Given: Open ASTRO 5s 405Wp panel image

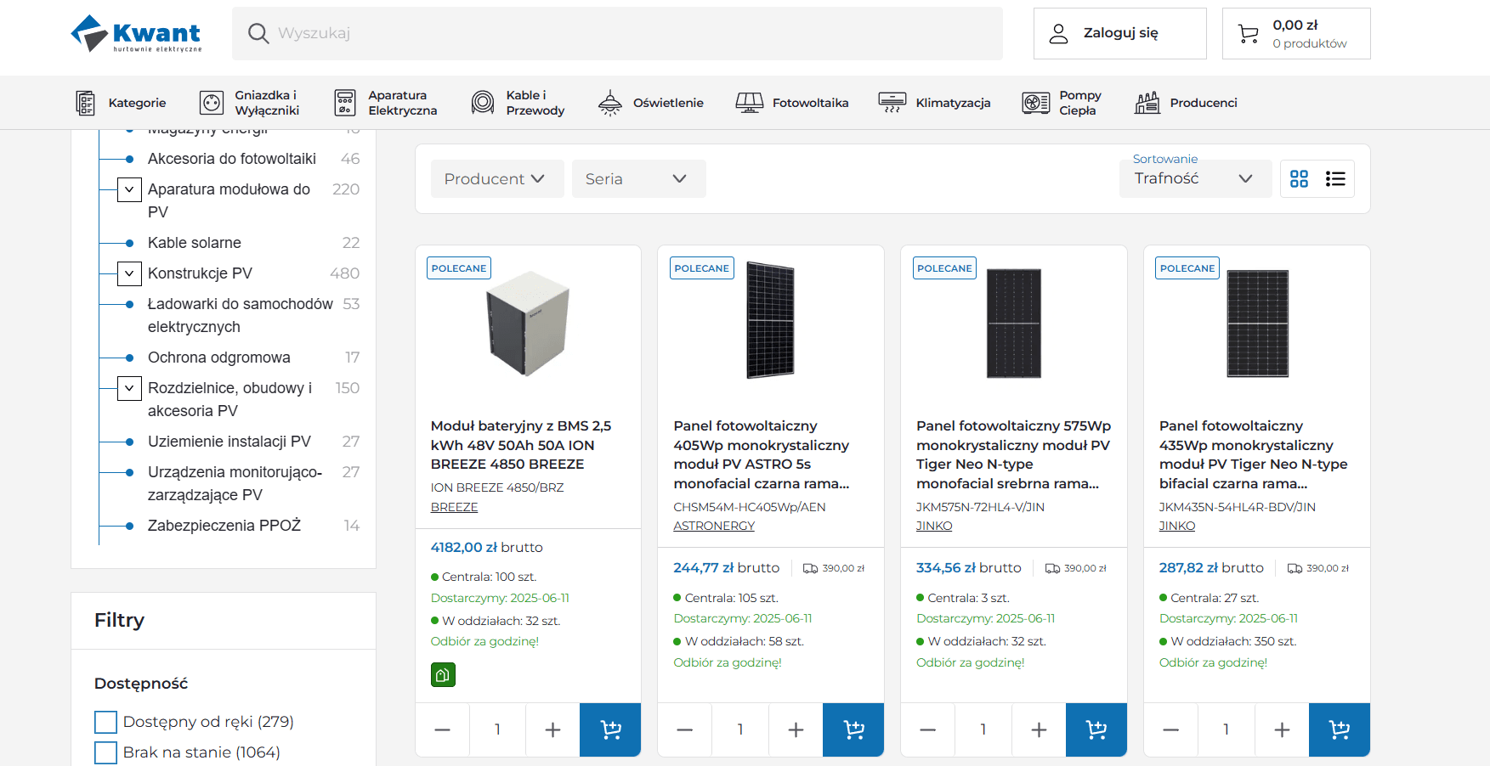Looking at the screenshot, I should click(770, 320).
